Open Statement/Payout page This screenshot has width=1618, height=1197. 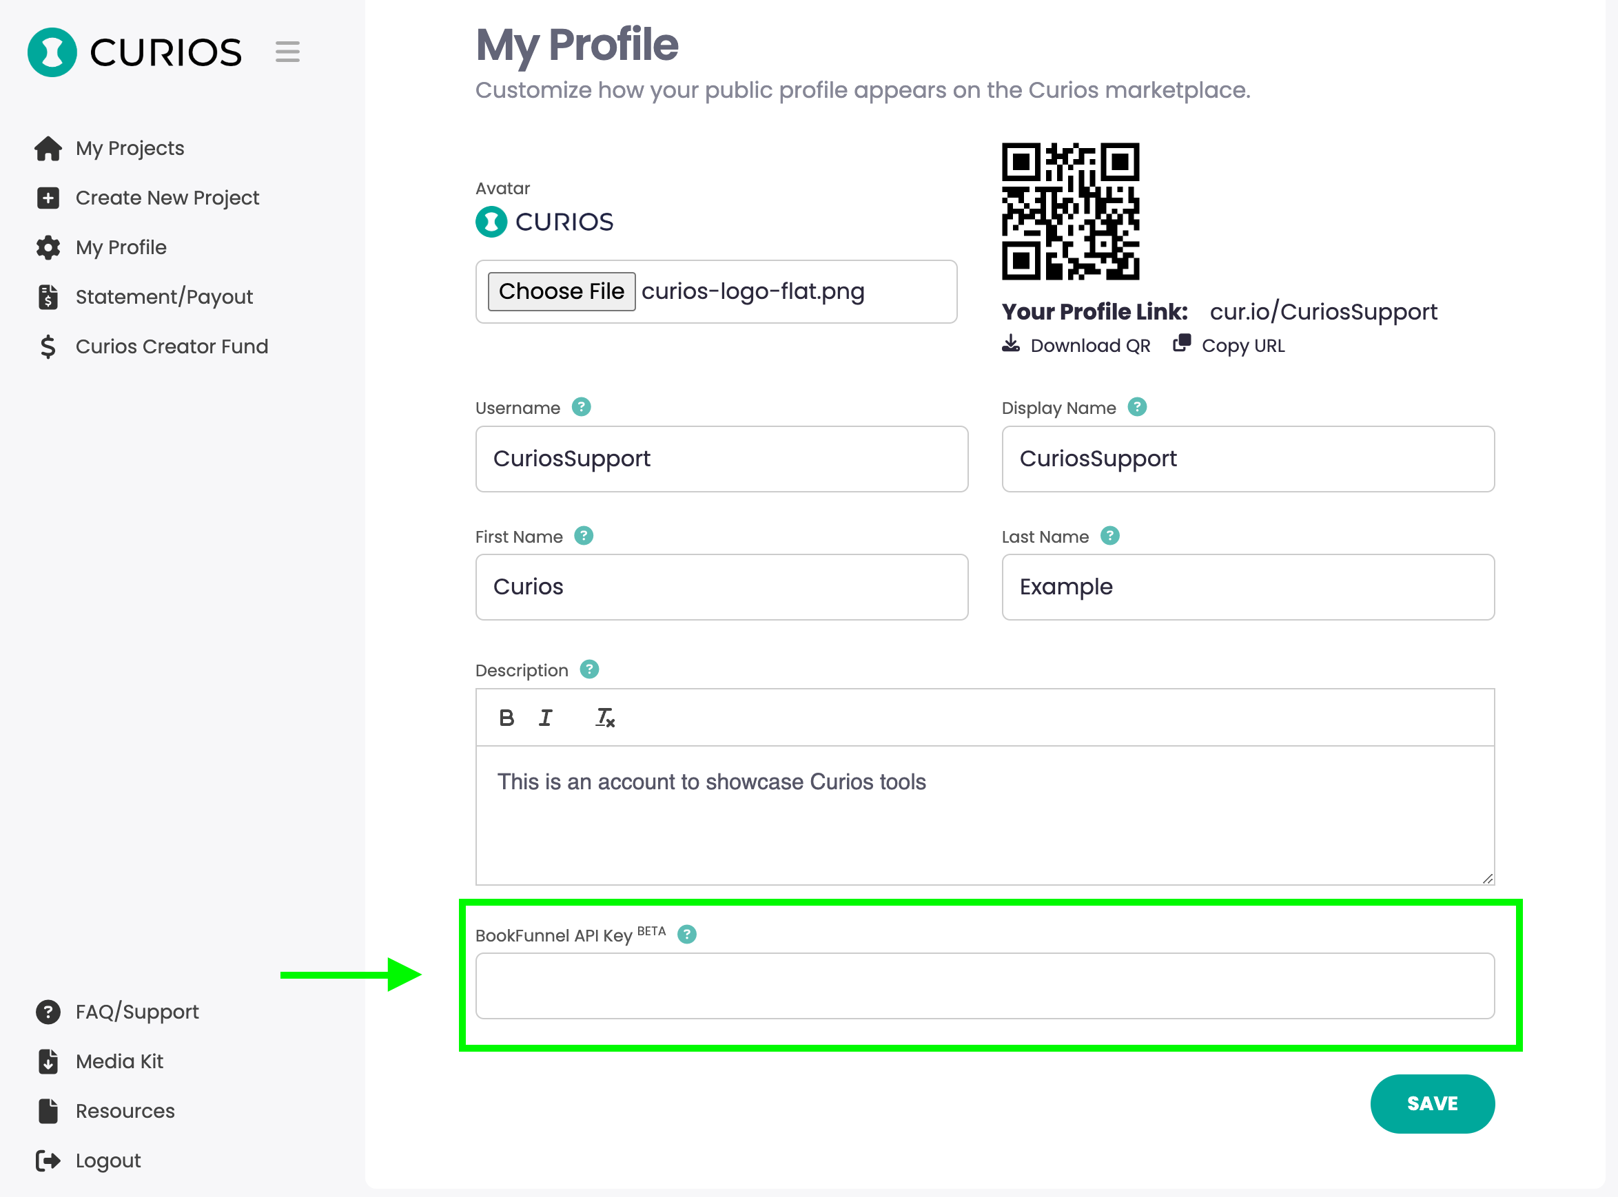coord(165,297)
